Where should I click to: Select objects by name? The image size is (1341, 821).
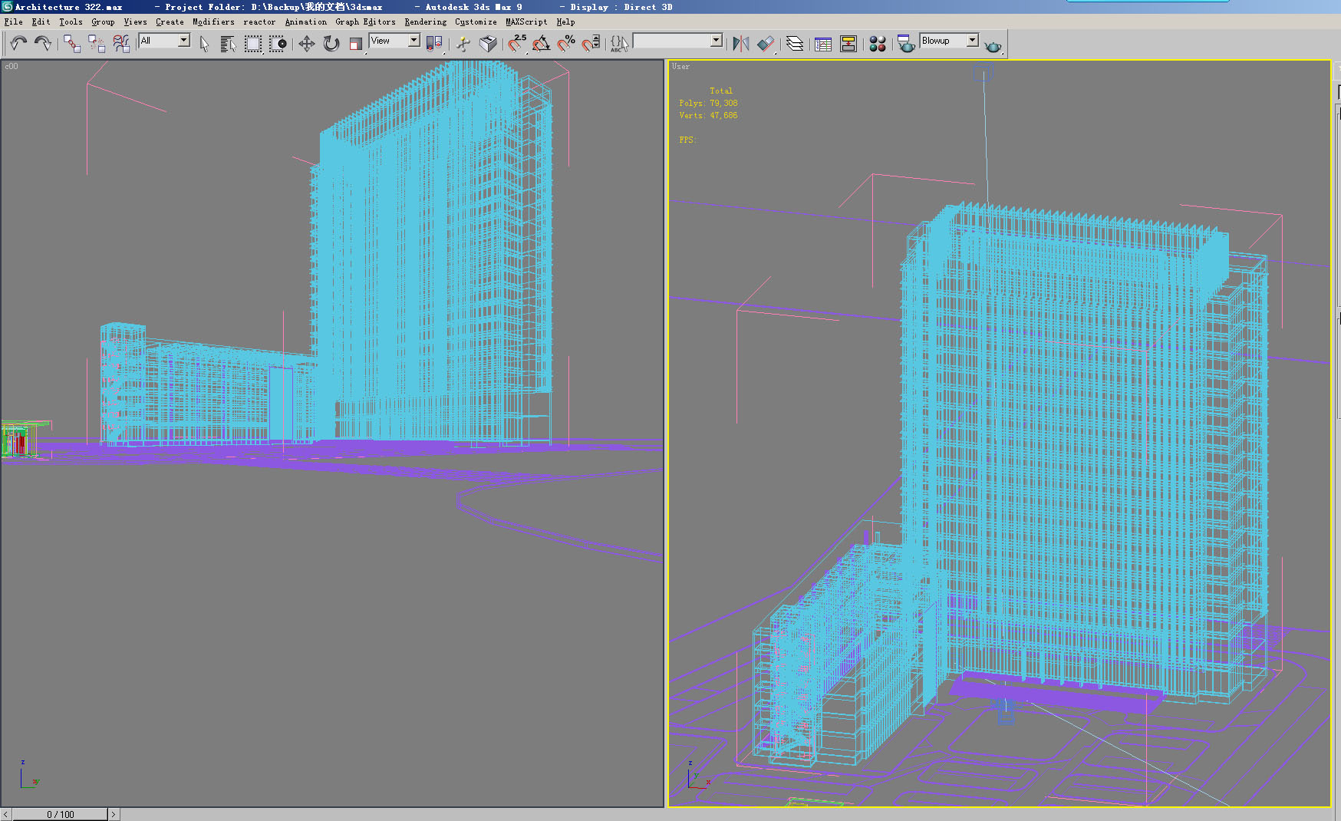(x=226, y=44)
